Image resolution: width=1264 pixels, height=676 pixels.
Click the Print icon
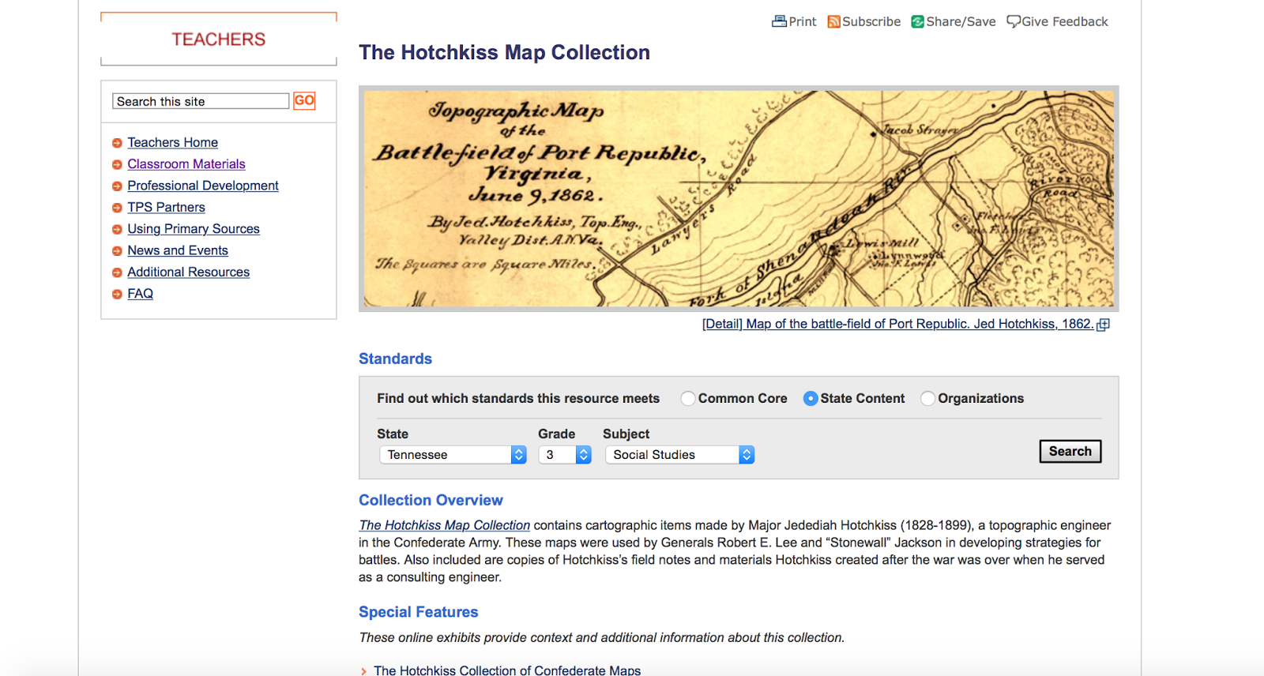(x=779, y=21)
